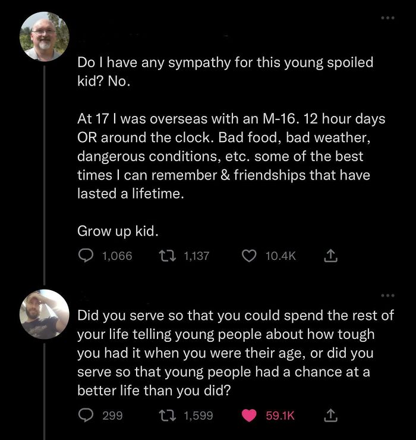The image size is (416, 440).
Task: Like the 'Grow up kid' tweet
Action: coord(250,256)
